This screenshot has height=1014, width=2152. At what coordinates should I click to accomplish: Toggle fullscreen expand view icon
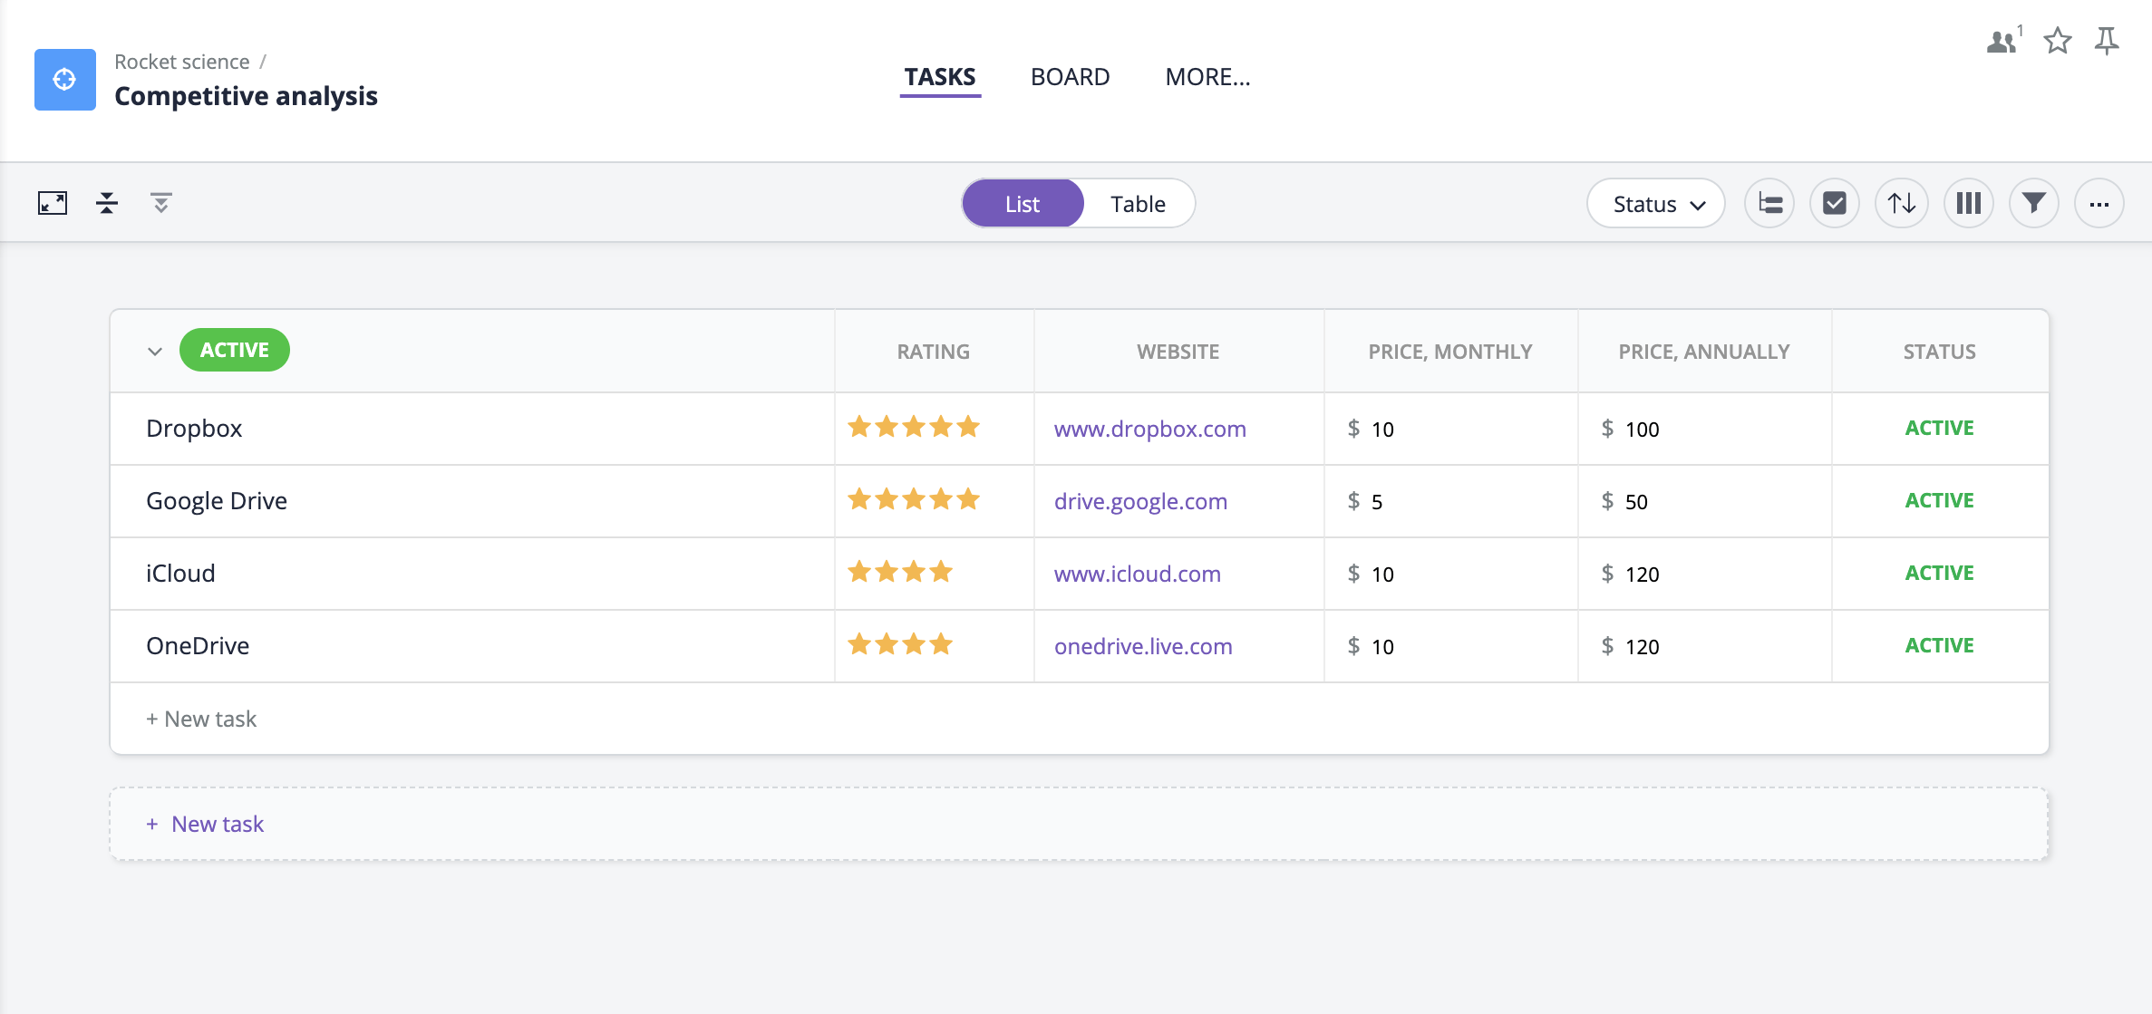[x=53, y=203]
